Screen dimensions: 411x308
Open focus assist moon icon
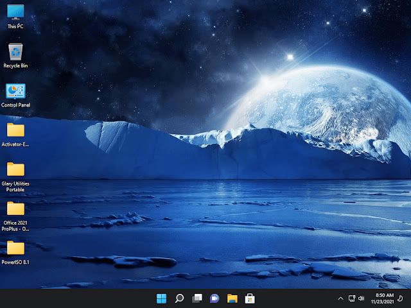pos(400,298)
